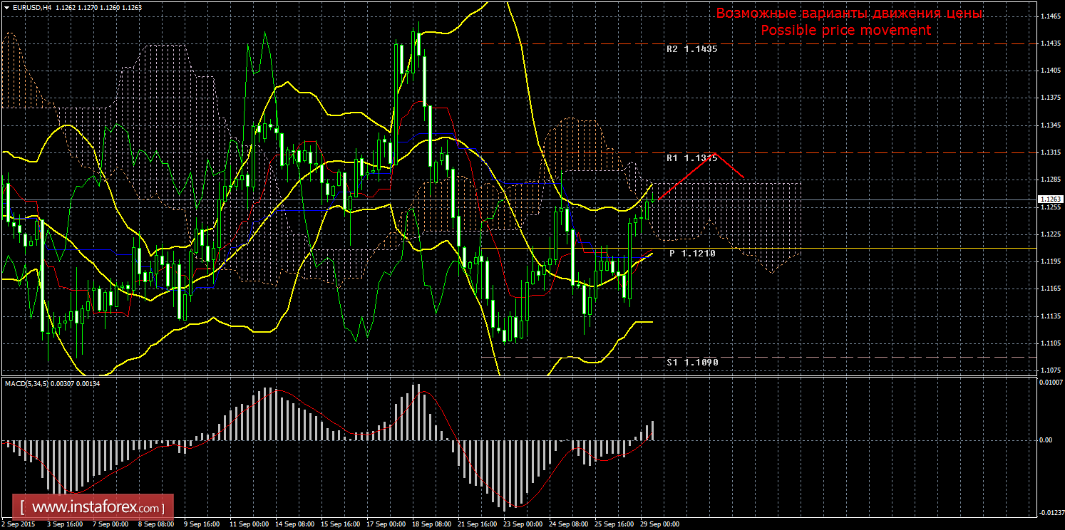This screenshot has height=530, width=1065.
Task: Click the 23 Sep 00:00 time label
Action: (522, 524)
